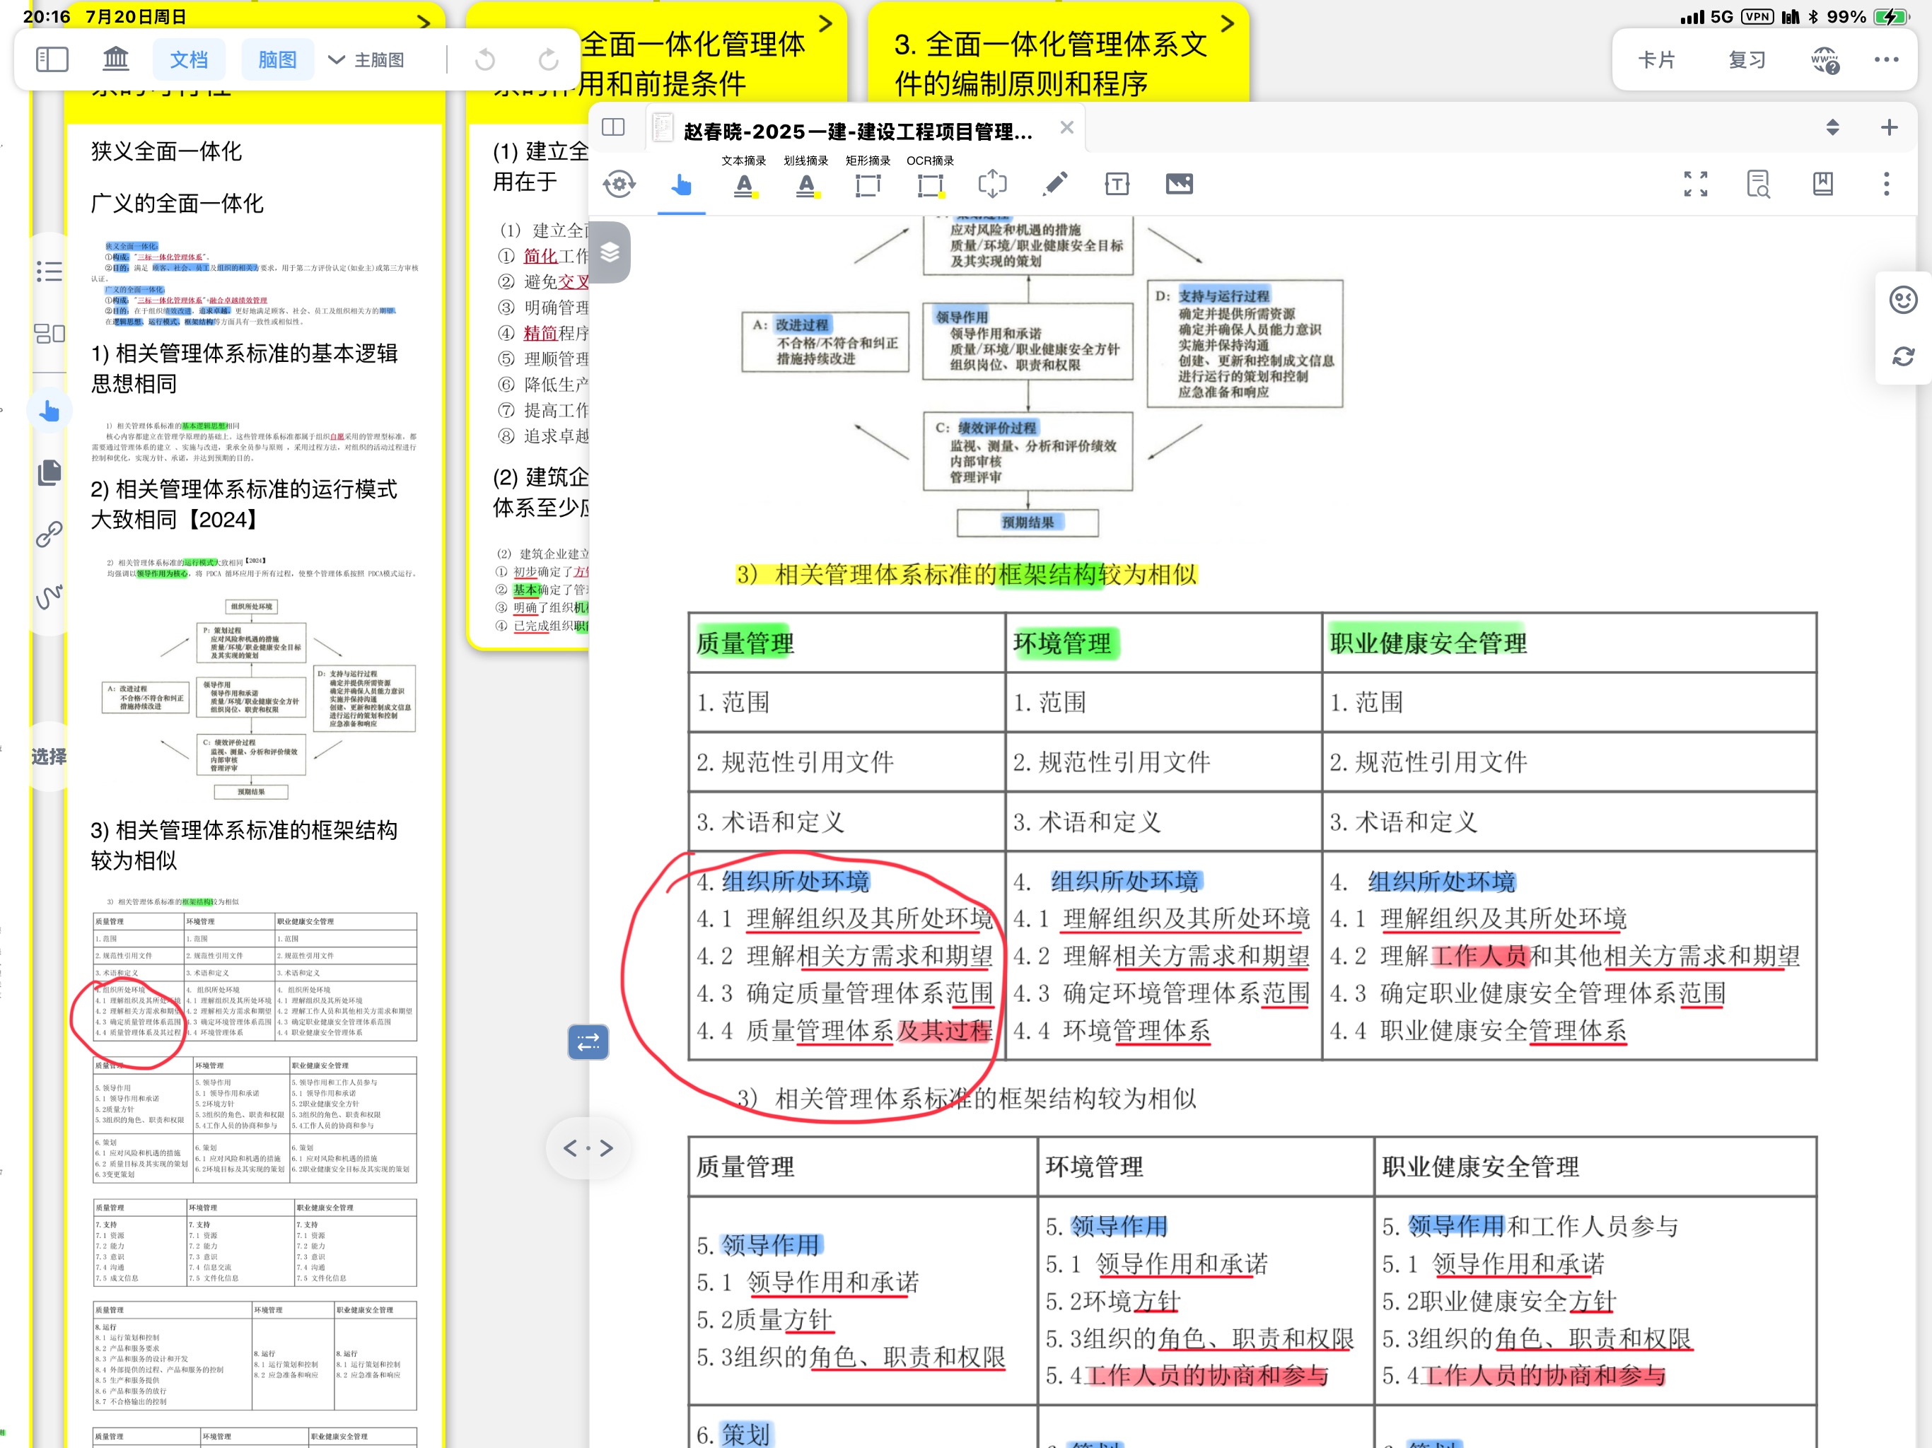Screen dimensions: 1932x1448
Task: Expand the first yellow mindmap node chevron
Action: coord(424,23)
